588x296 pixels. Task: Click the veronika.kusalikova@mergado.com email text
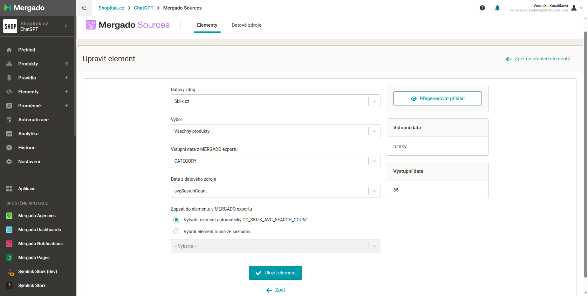(539, 10)
